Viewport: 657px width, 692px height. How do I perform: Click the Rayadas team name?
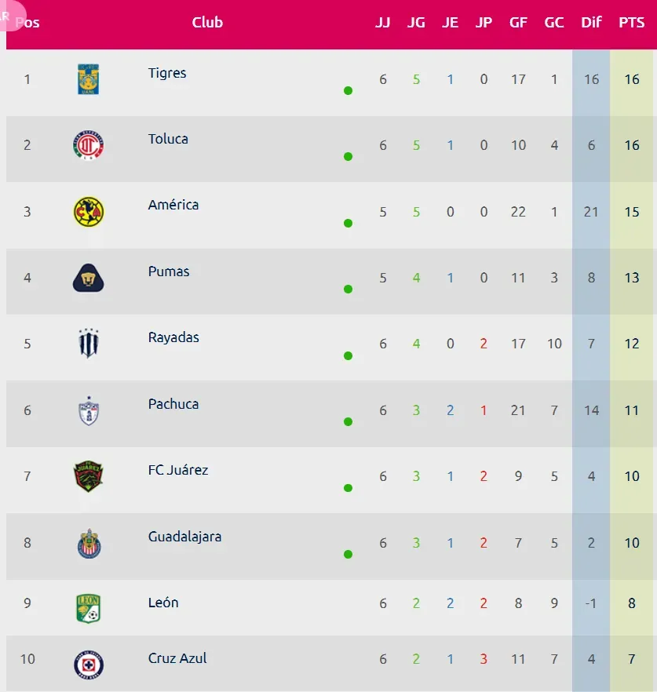coord(173,337)
